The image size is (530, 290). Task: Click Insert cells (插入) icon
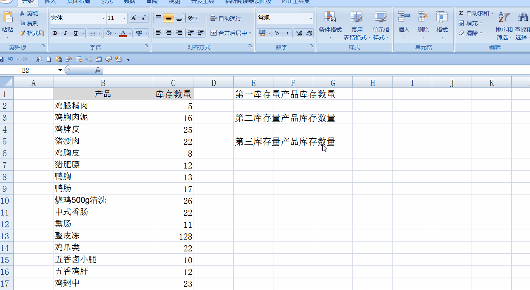[404, 17]
